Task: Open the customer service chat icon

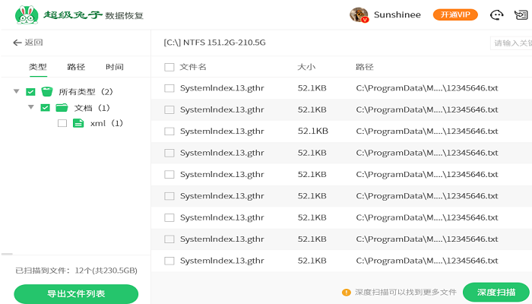Action: (x=497, y=14)
